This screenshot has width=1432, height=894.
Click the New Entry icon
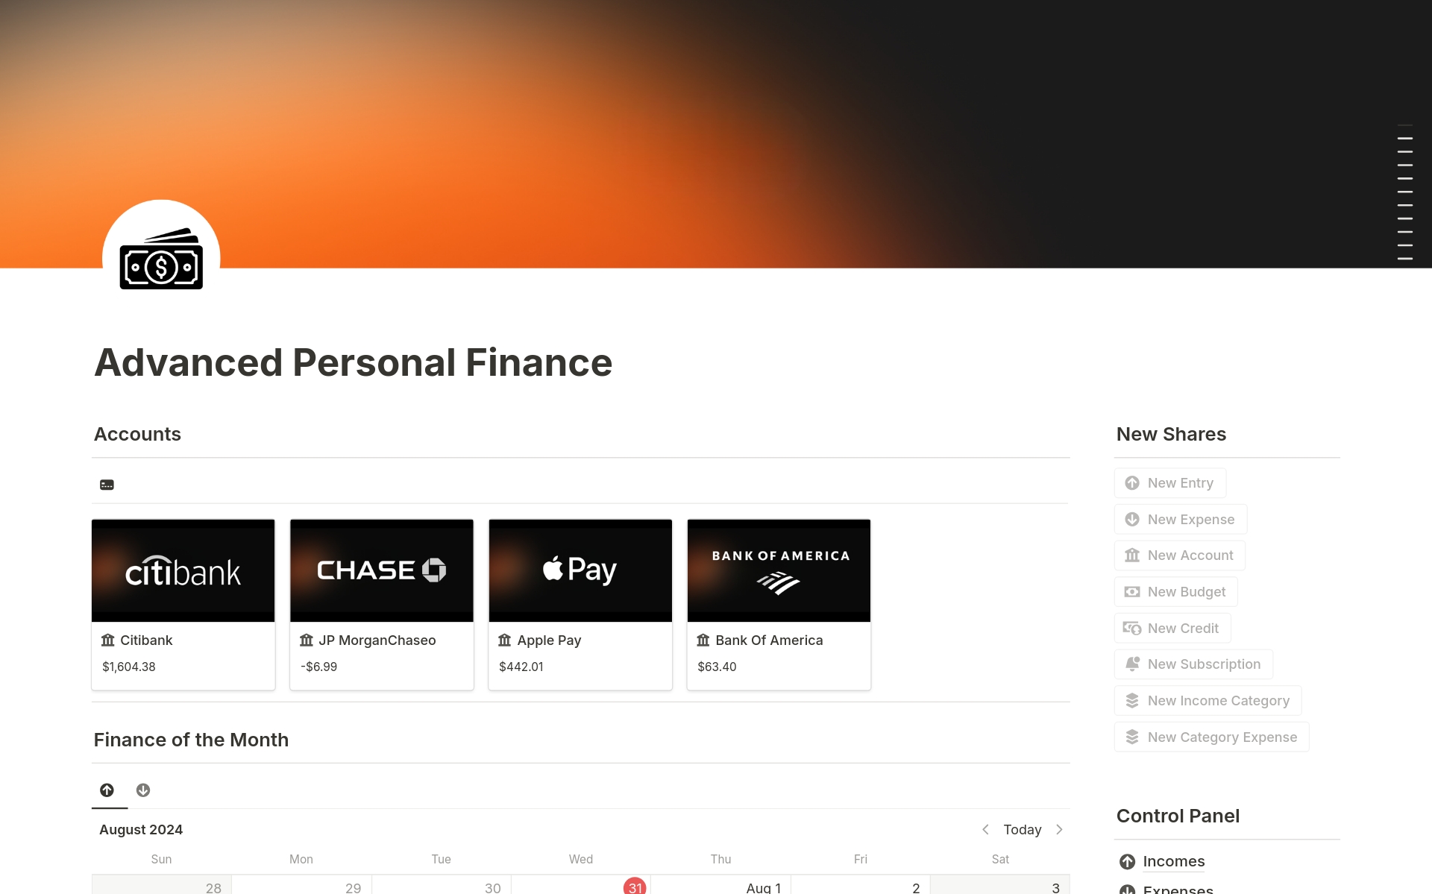[1131, 482]
